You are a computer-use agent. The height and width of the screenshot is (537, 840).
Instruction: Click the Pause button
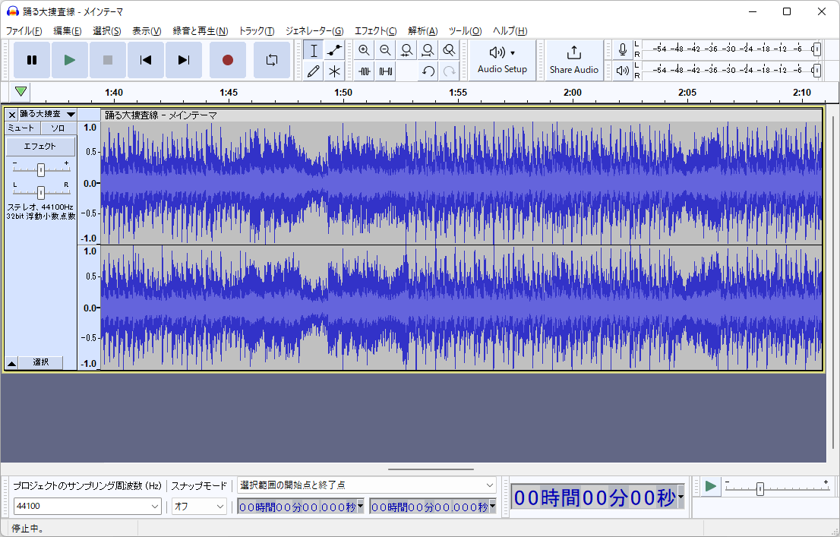click(32, 60)
